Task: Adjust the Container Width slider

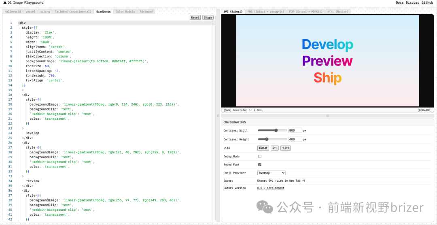Action: click(272, 130)
